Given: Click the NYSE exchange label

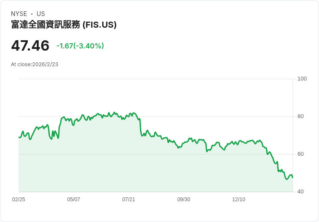Looking at the screenshot, I should [19, 14].
